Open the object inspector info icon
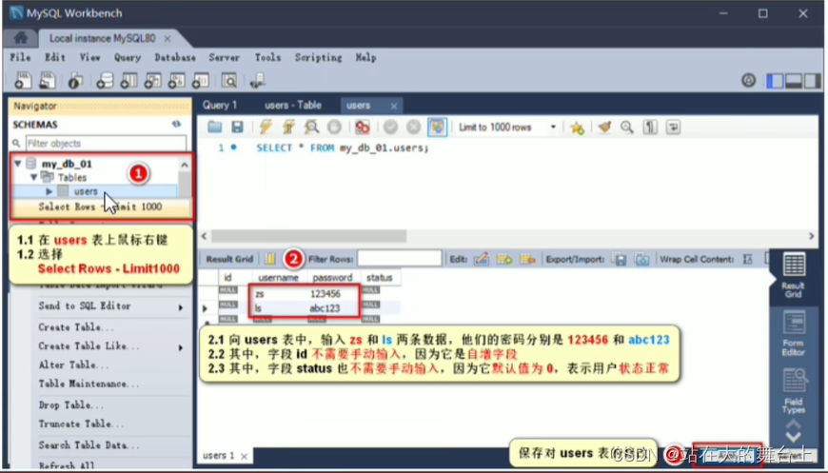 coord(75,80)
